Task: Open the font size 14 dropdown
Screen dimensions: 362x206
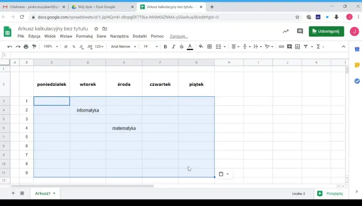Action: click(150, 47)
